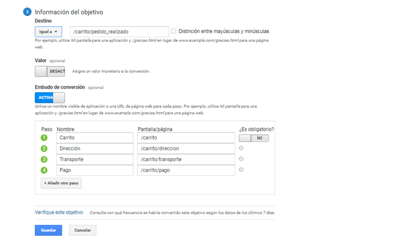Save the goal with Guardar
396x244 pixels.
pos(48,230)
